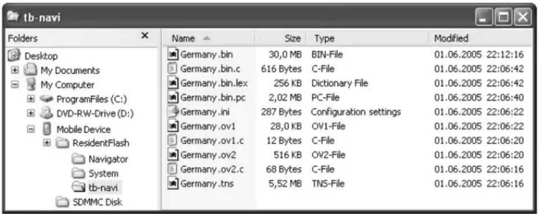
Task: Select the Germany.ini configuration file icon
Action: pyautogui.click(x=174, y=113)
